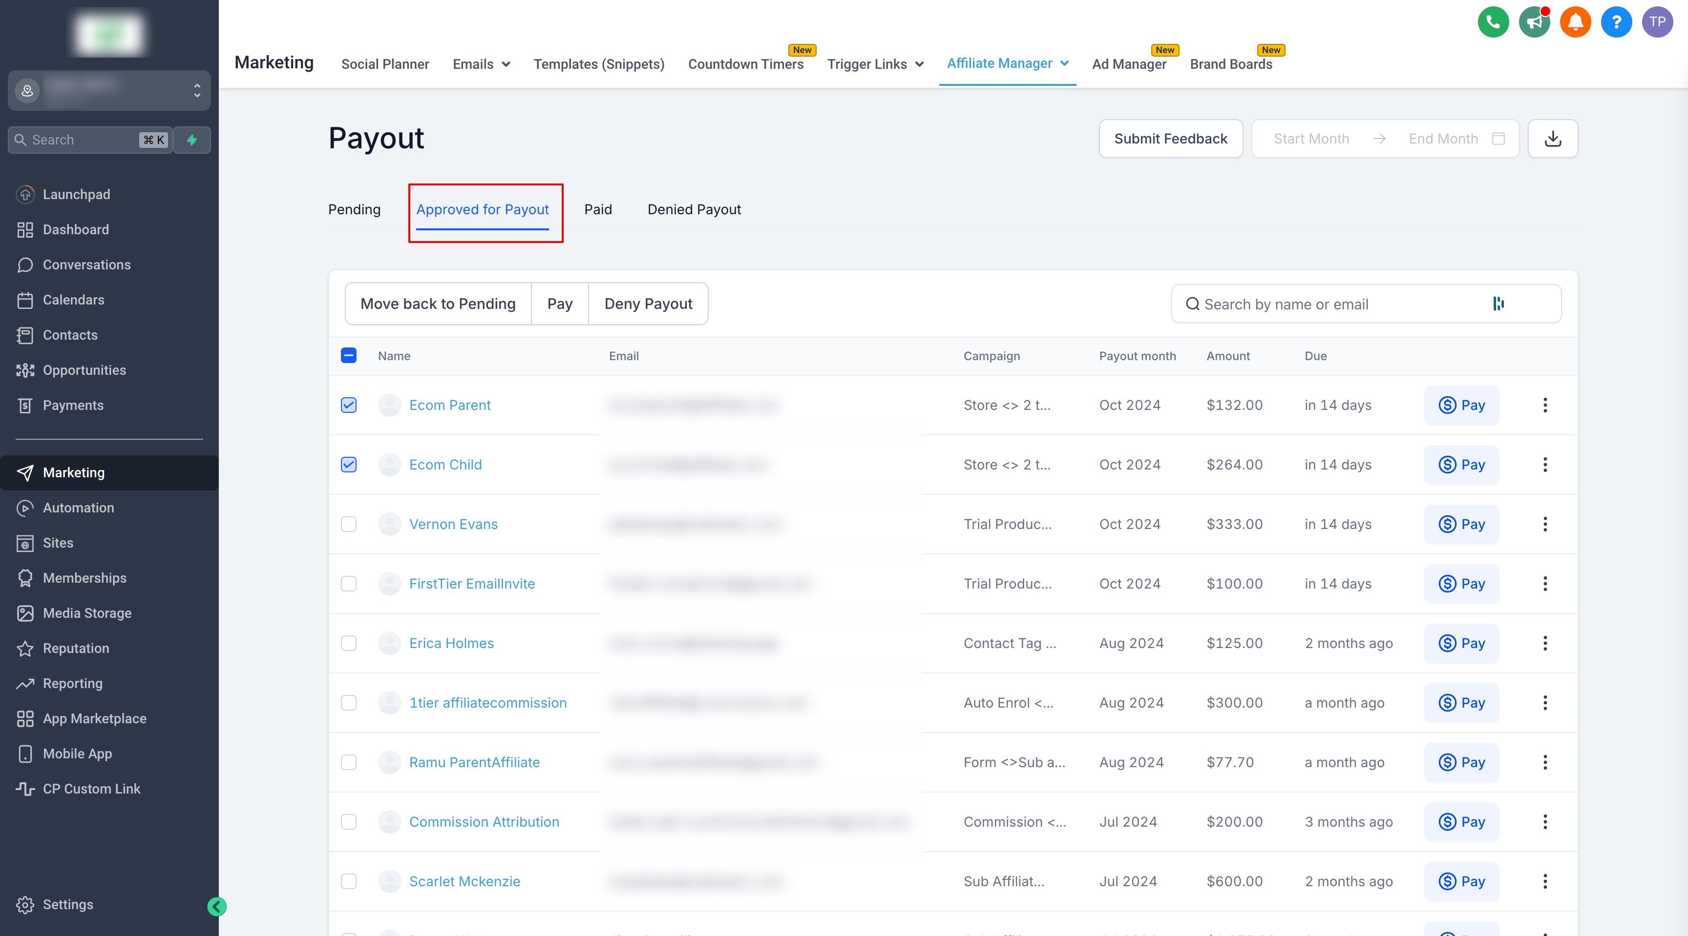1688x936 pixels.
Task: Click the green phone call icon
Action: pyautogui.click(x=1493, y=22)
